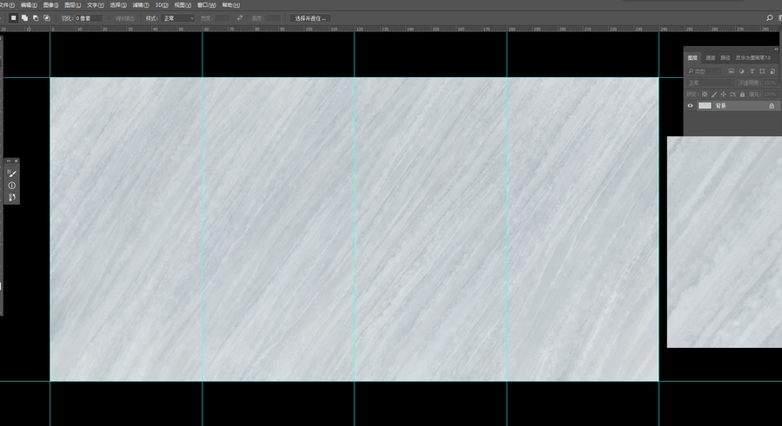Click the 高度 (height) input field

point(274,18)
